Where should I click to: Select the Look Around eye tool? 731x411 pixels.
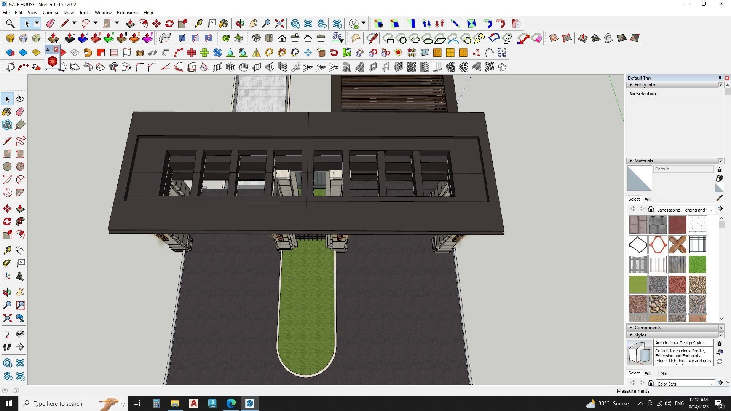(20, 334)
